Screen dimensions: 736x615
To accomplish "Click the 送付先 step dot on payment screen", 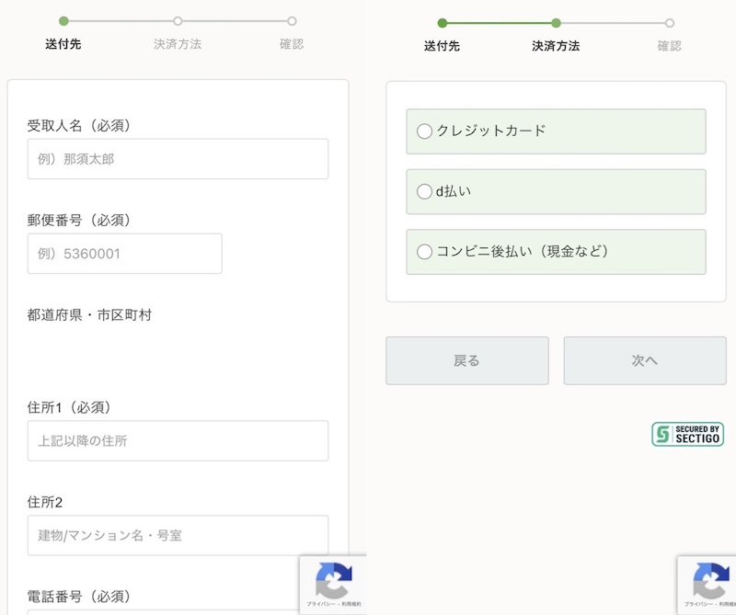I will click(x=443, y=23).
